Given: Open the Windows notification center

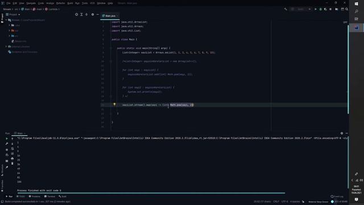Looking at the screenshot, I should (x=357, y=200).
